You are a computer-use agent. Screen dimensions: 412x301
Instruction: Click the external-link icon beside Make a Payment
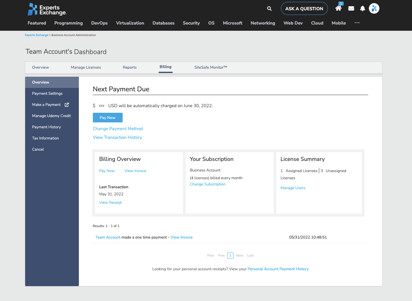coord(66,105)
